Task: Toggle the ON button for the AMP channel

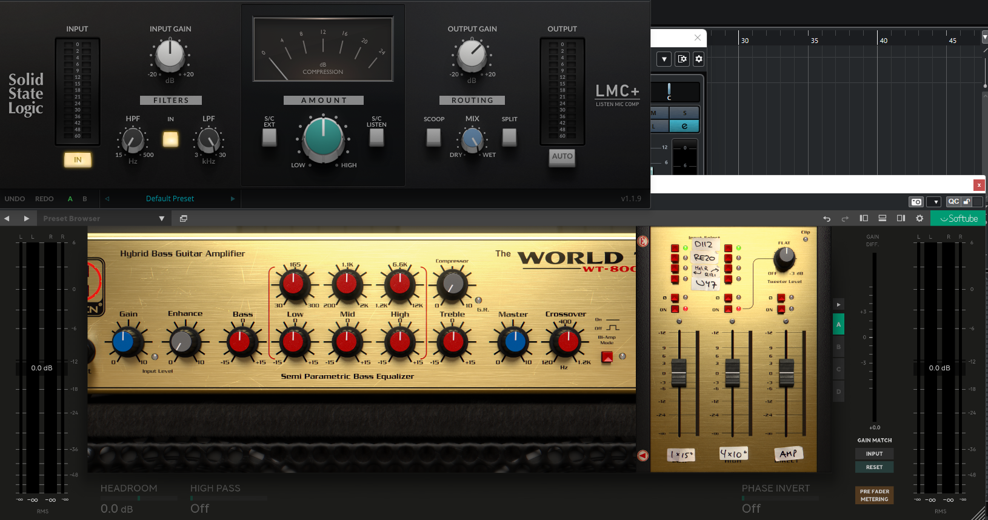Action: click(x=781, y=309)
